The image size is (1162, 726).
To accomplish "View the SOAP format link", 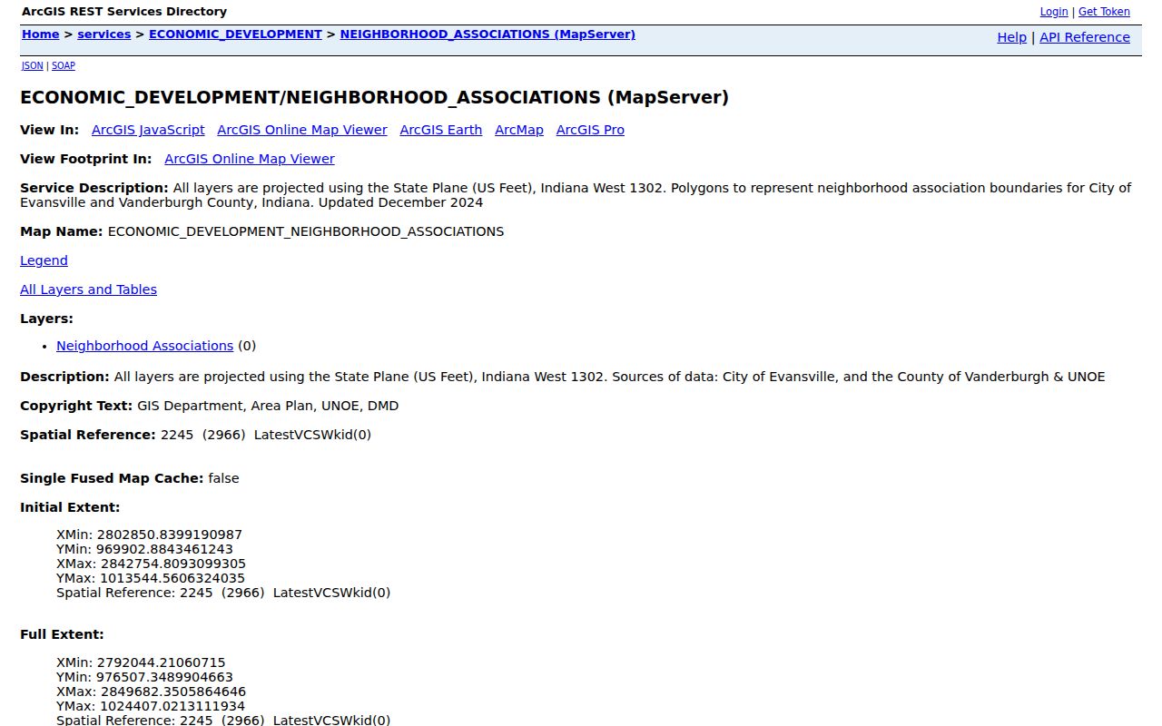I will click(64, 65).
